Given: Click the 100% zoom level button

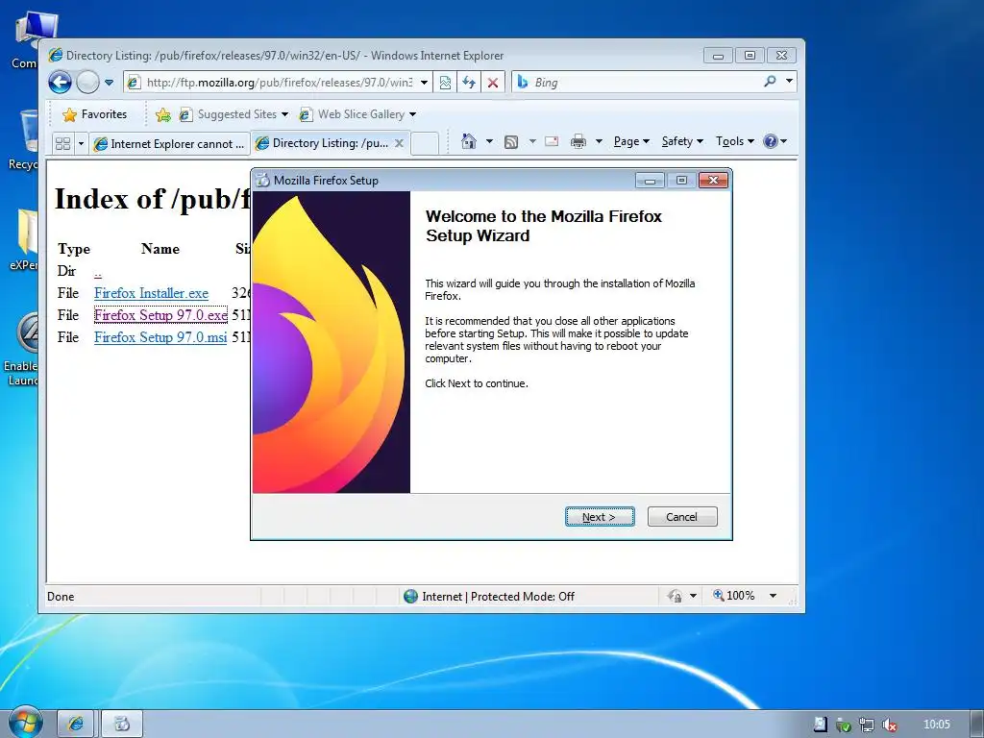Looking at the screenshot, I should tap(733, 596).
